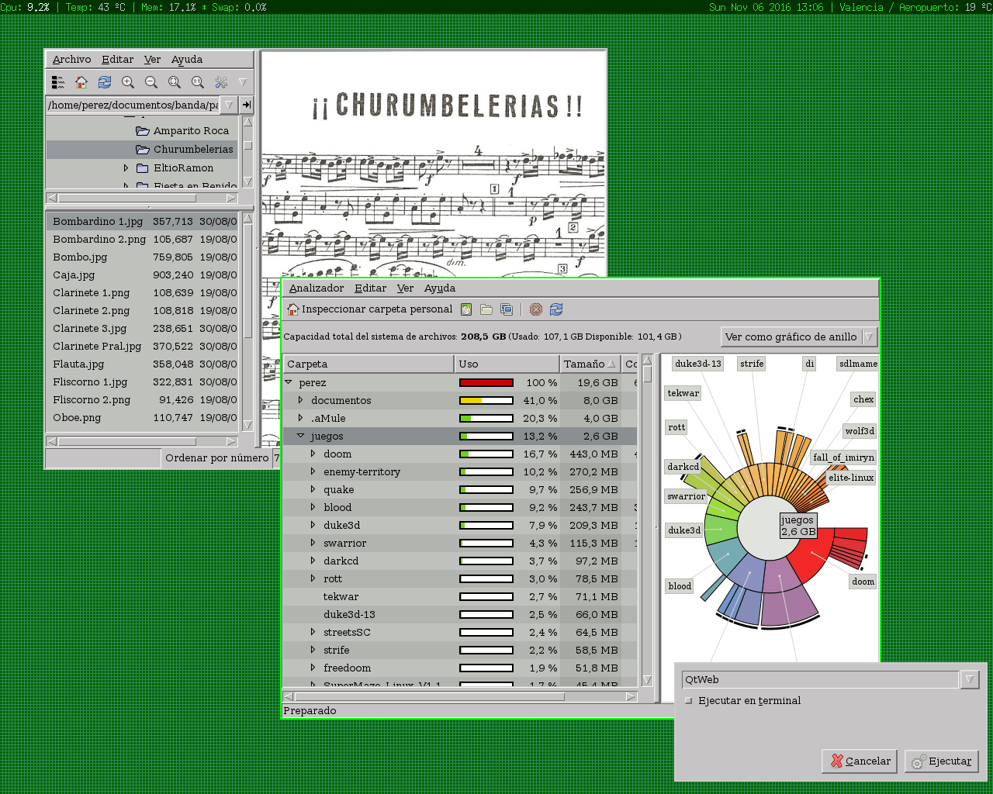Click the blood label in ring chart
This screenshot has width=993, height=794.
[x=680, y=586]
